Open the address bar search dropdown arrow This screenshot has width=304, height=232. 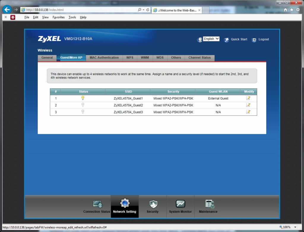pyautogui.click(x=143, y=10)
